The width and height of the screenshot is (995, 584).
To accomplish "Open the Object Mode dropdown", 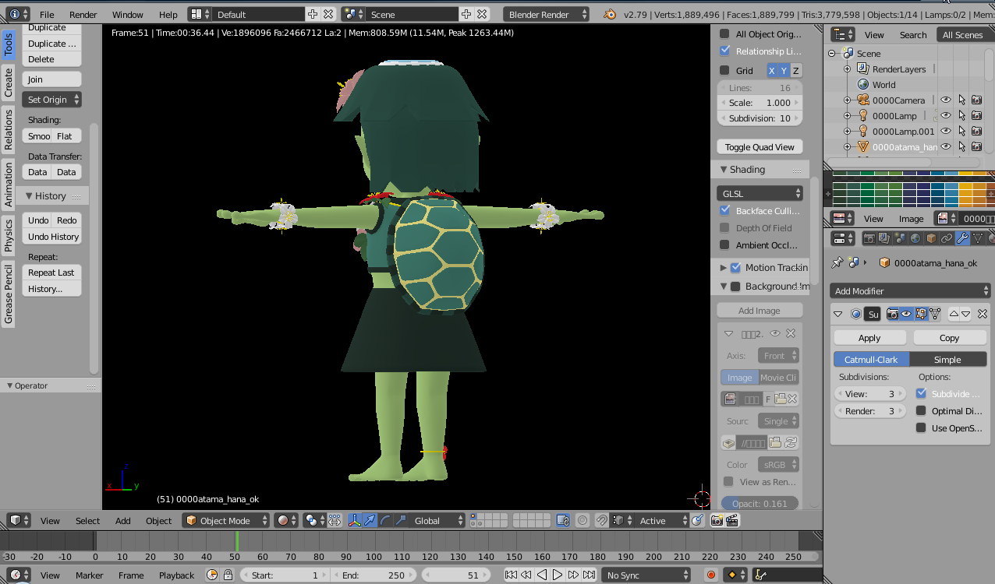I will tap(226, 520).
